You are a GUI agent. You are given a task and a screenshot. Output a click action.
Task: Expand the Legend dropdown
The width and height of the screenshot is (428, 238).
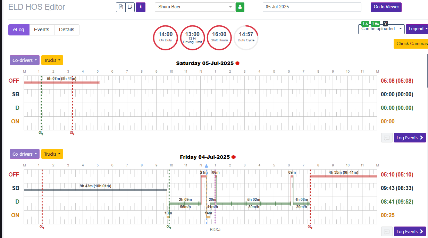(417, 29)
